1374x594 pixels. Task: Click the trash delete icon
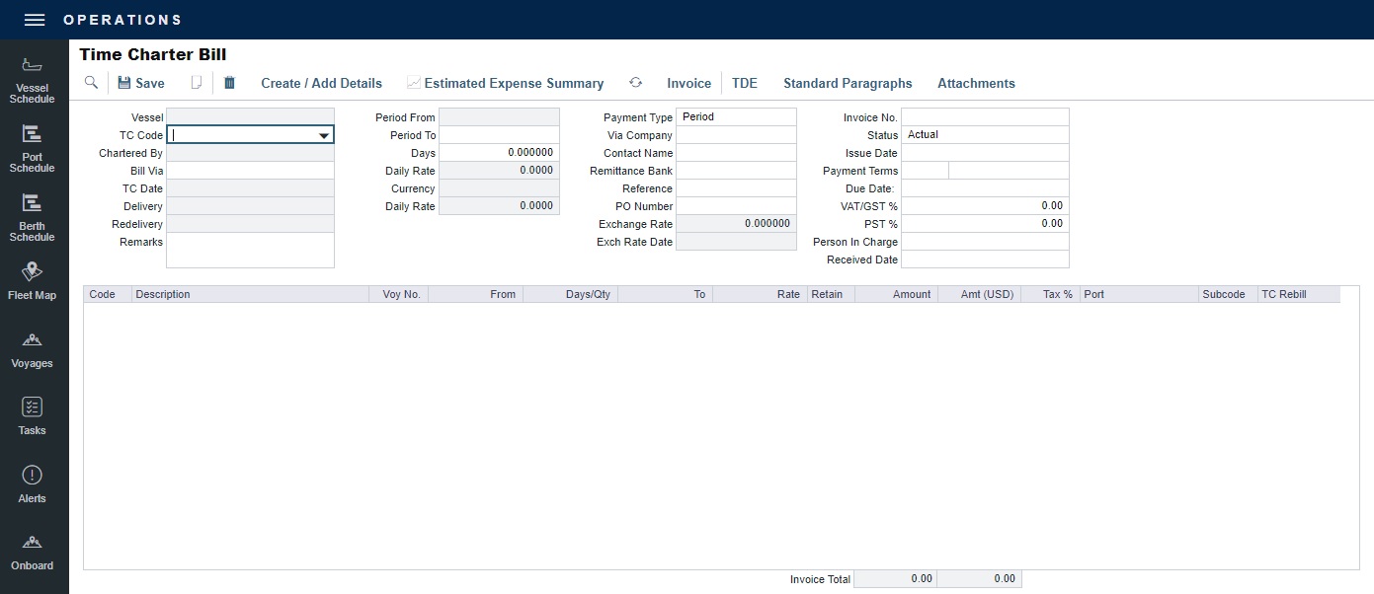click(229, 83)
